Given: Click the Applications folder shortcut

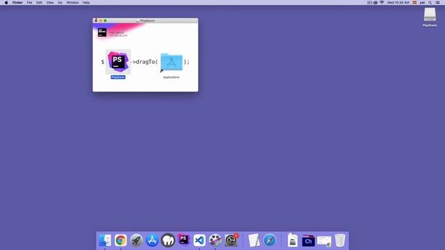Looking at the screenshot, I should tap(172, 62).
